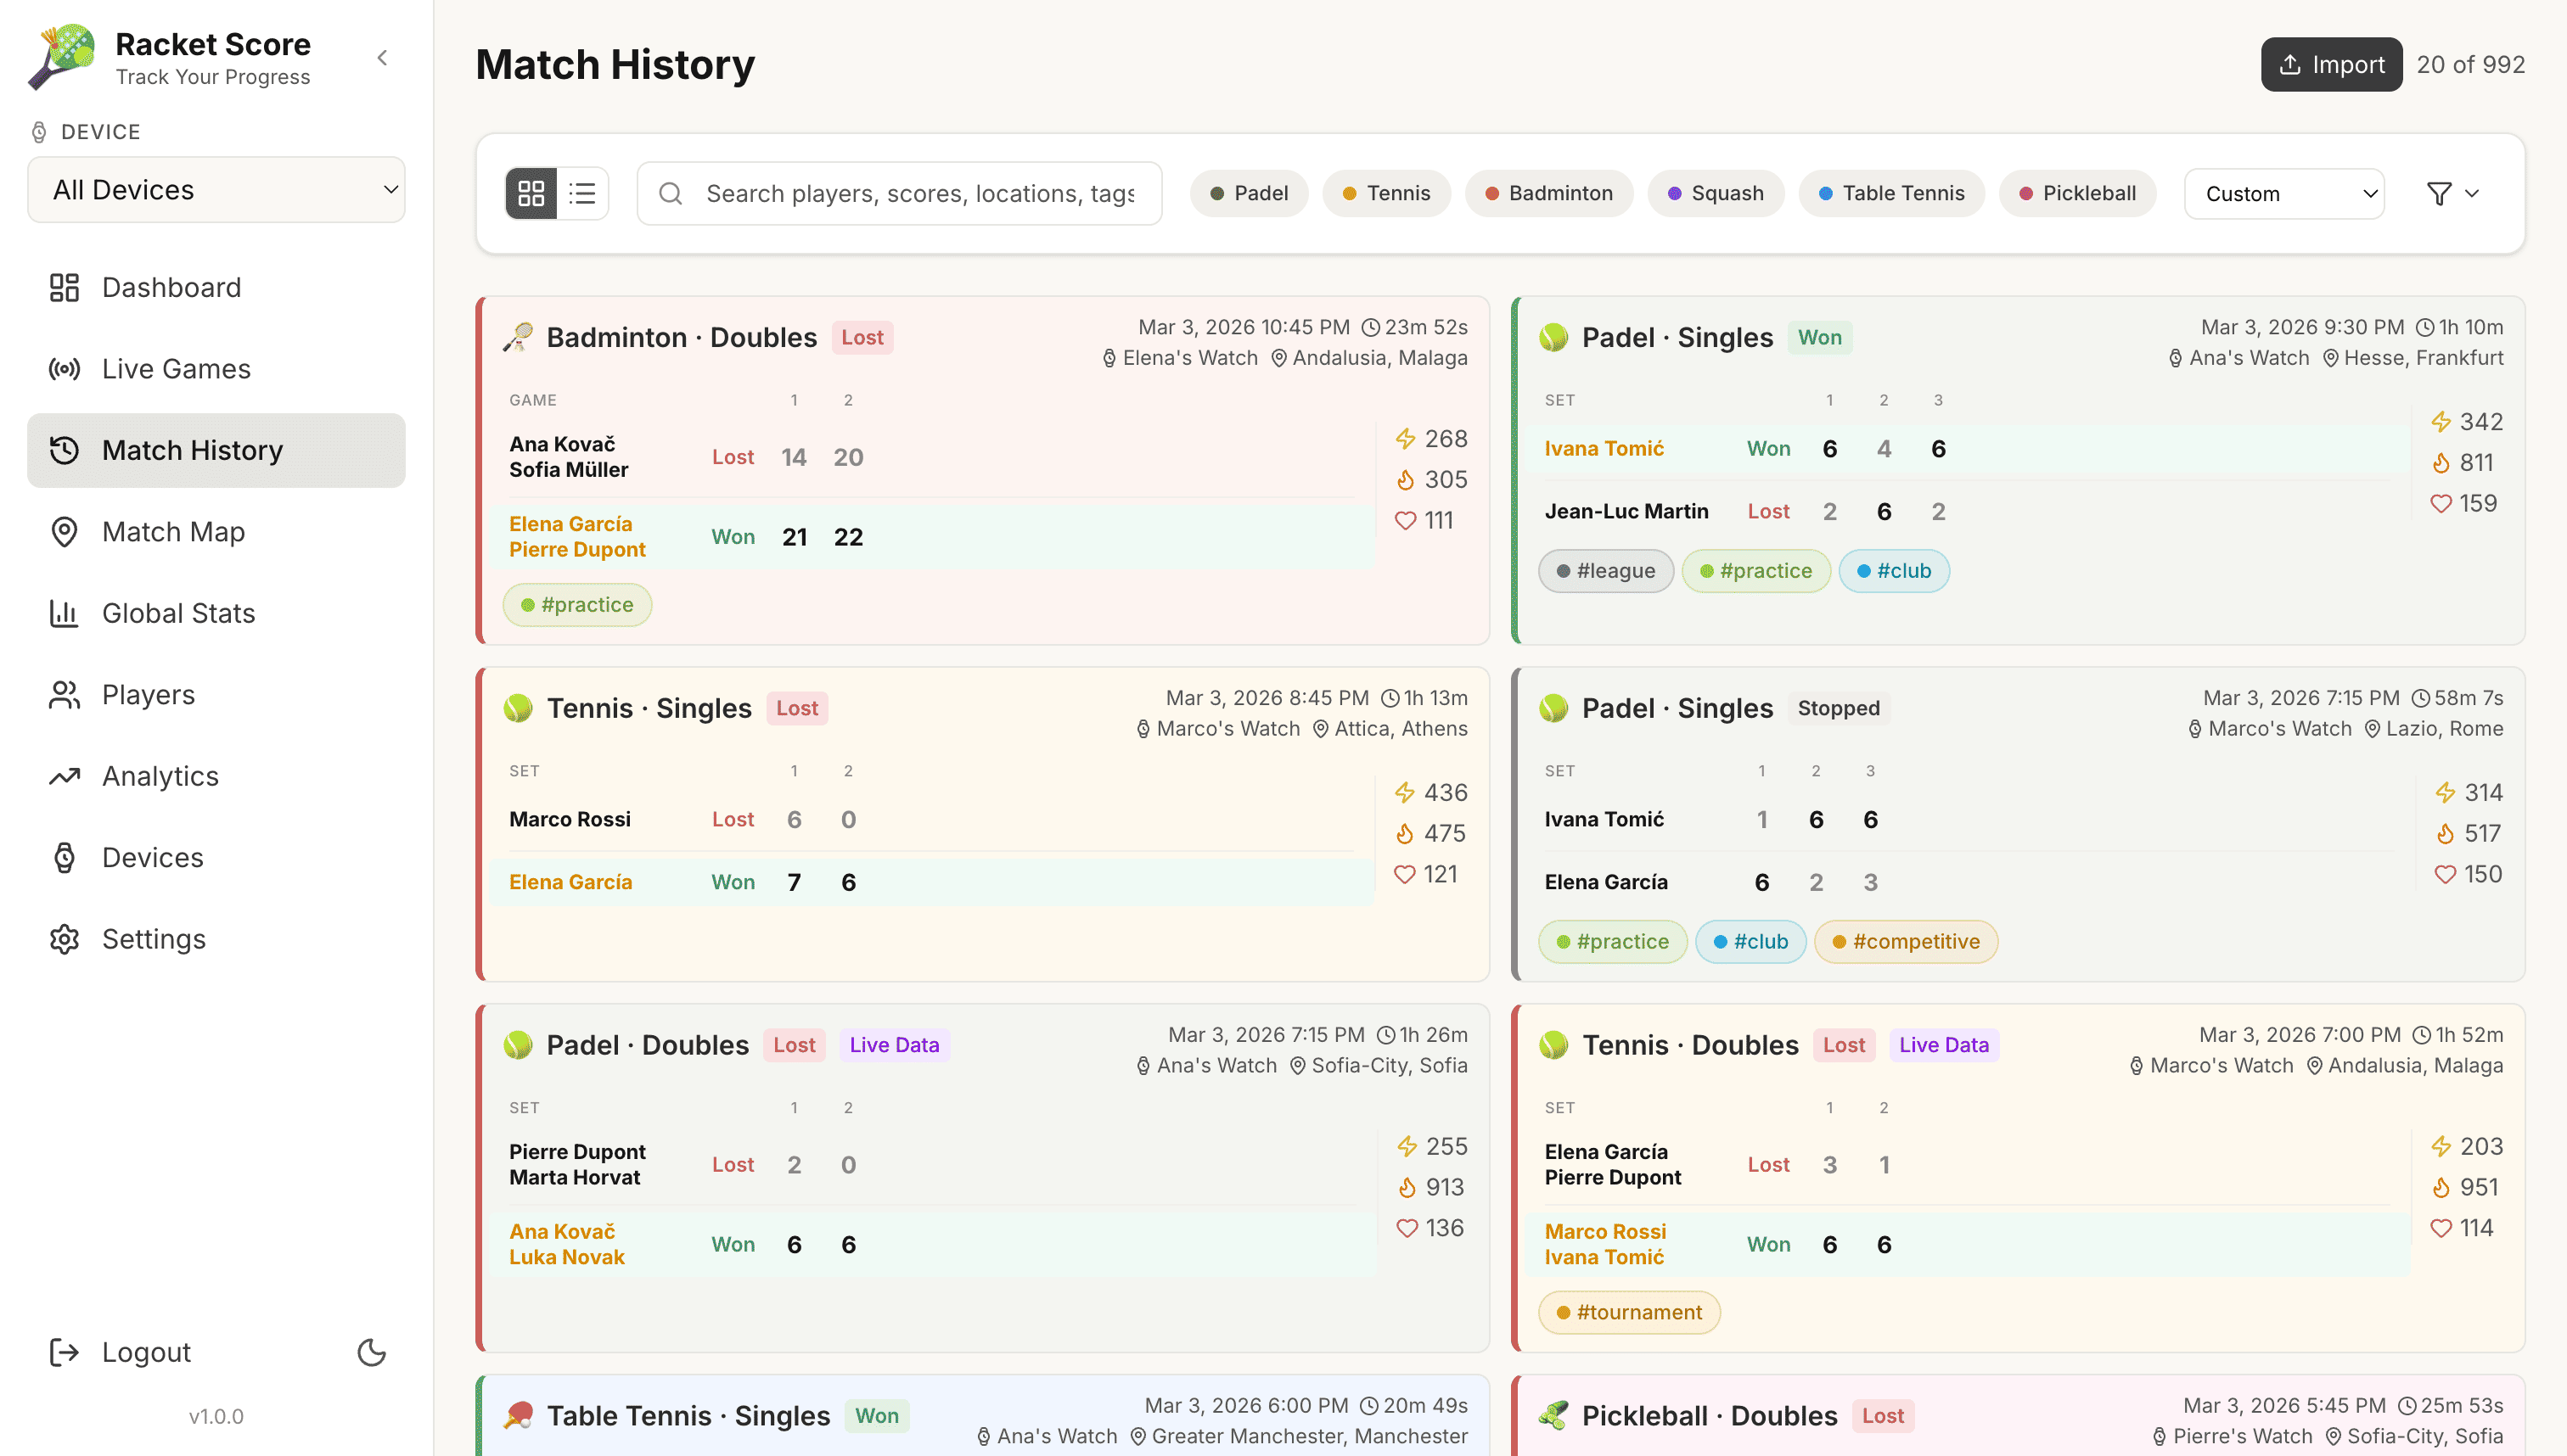Click the Analytics trend icon
This screenshot has width=2567, height=1456.
[x=64, y=776]
